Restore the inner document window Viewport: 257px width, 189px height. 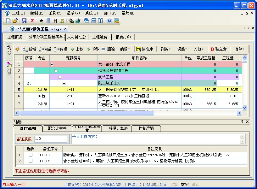(x=247, y=13)
